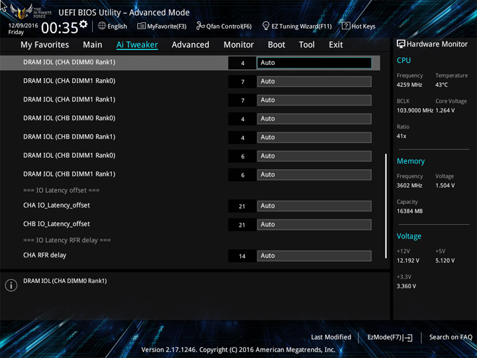Click current value 21 for CHA IO_Latency_offset
Image resolution: width=477 pixels, height=358 pixels.
(x=242, y=206)
